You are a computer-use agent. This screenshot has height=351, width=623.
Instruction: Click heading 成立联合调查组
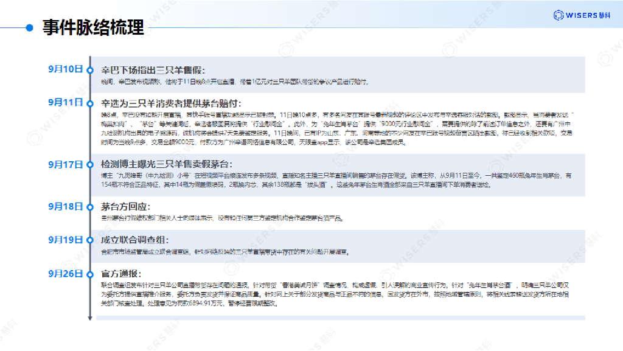134,240
